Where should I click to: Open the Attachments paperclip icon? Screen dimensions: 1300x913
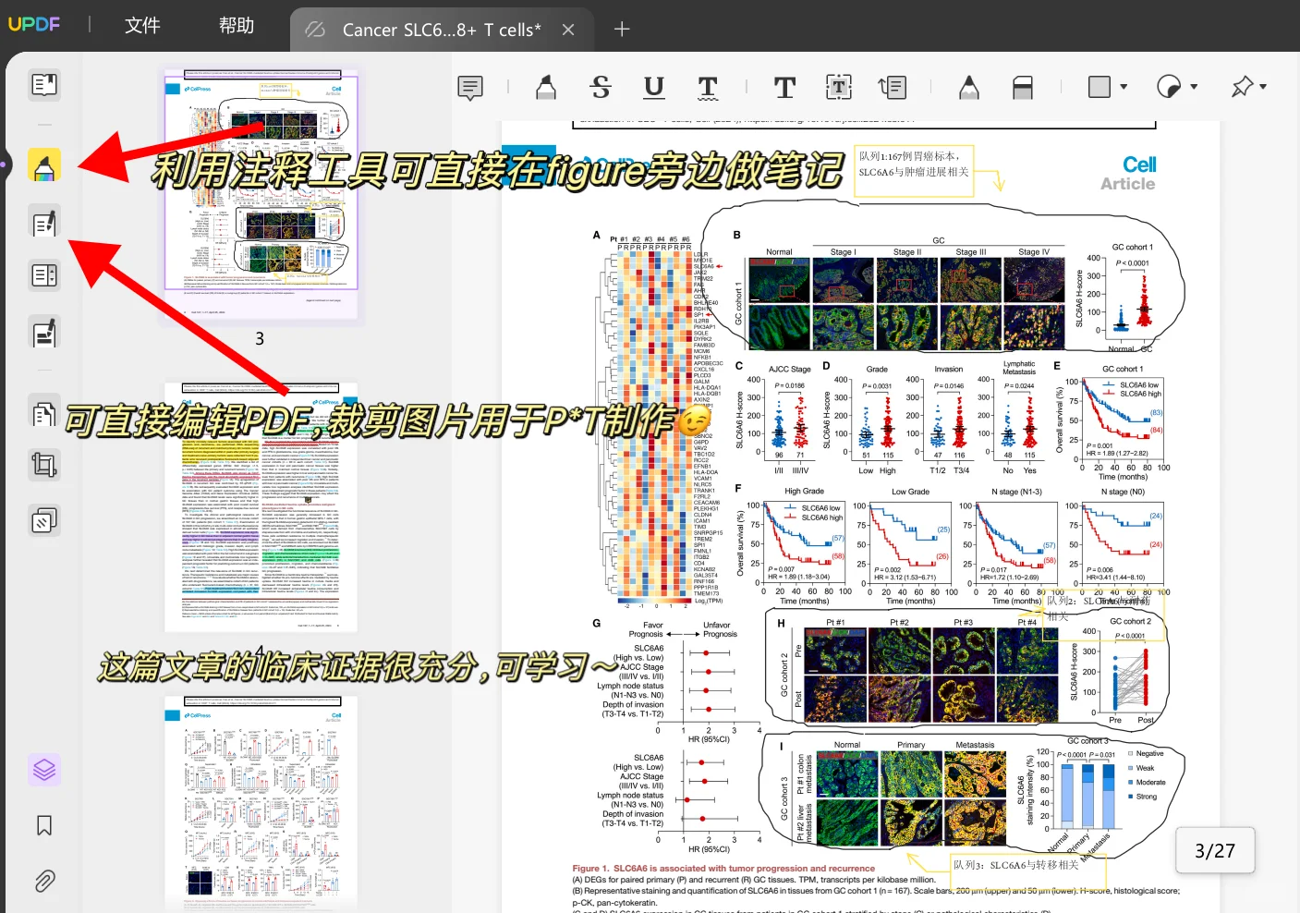click(44, 881)
